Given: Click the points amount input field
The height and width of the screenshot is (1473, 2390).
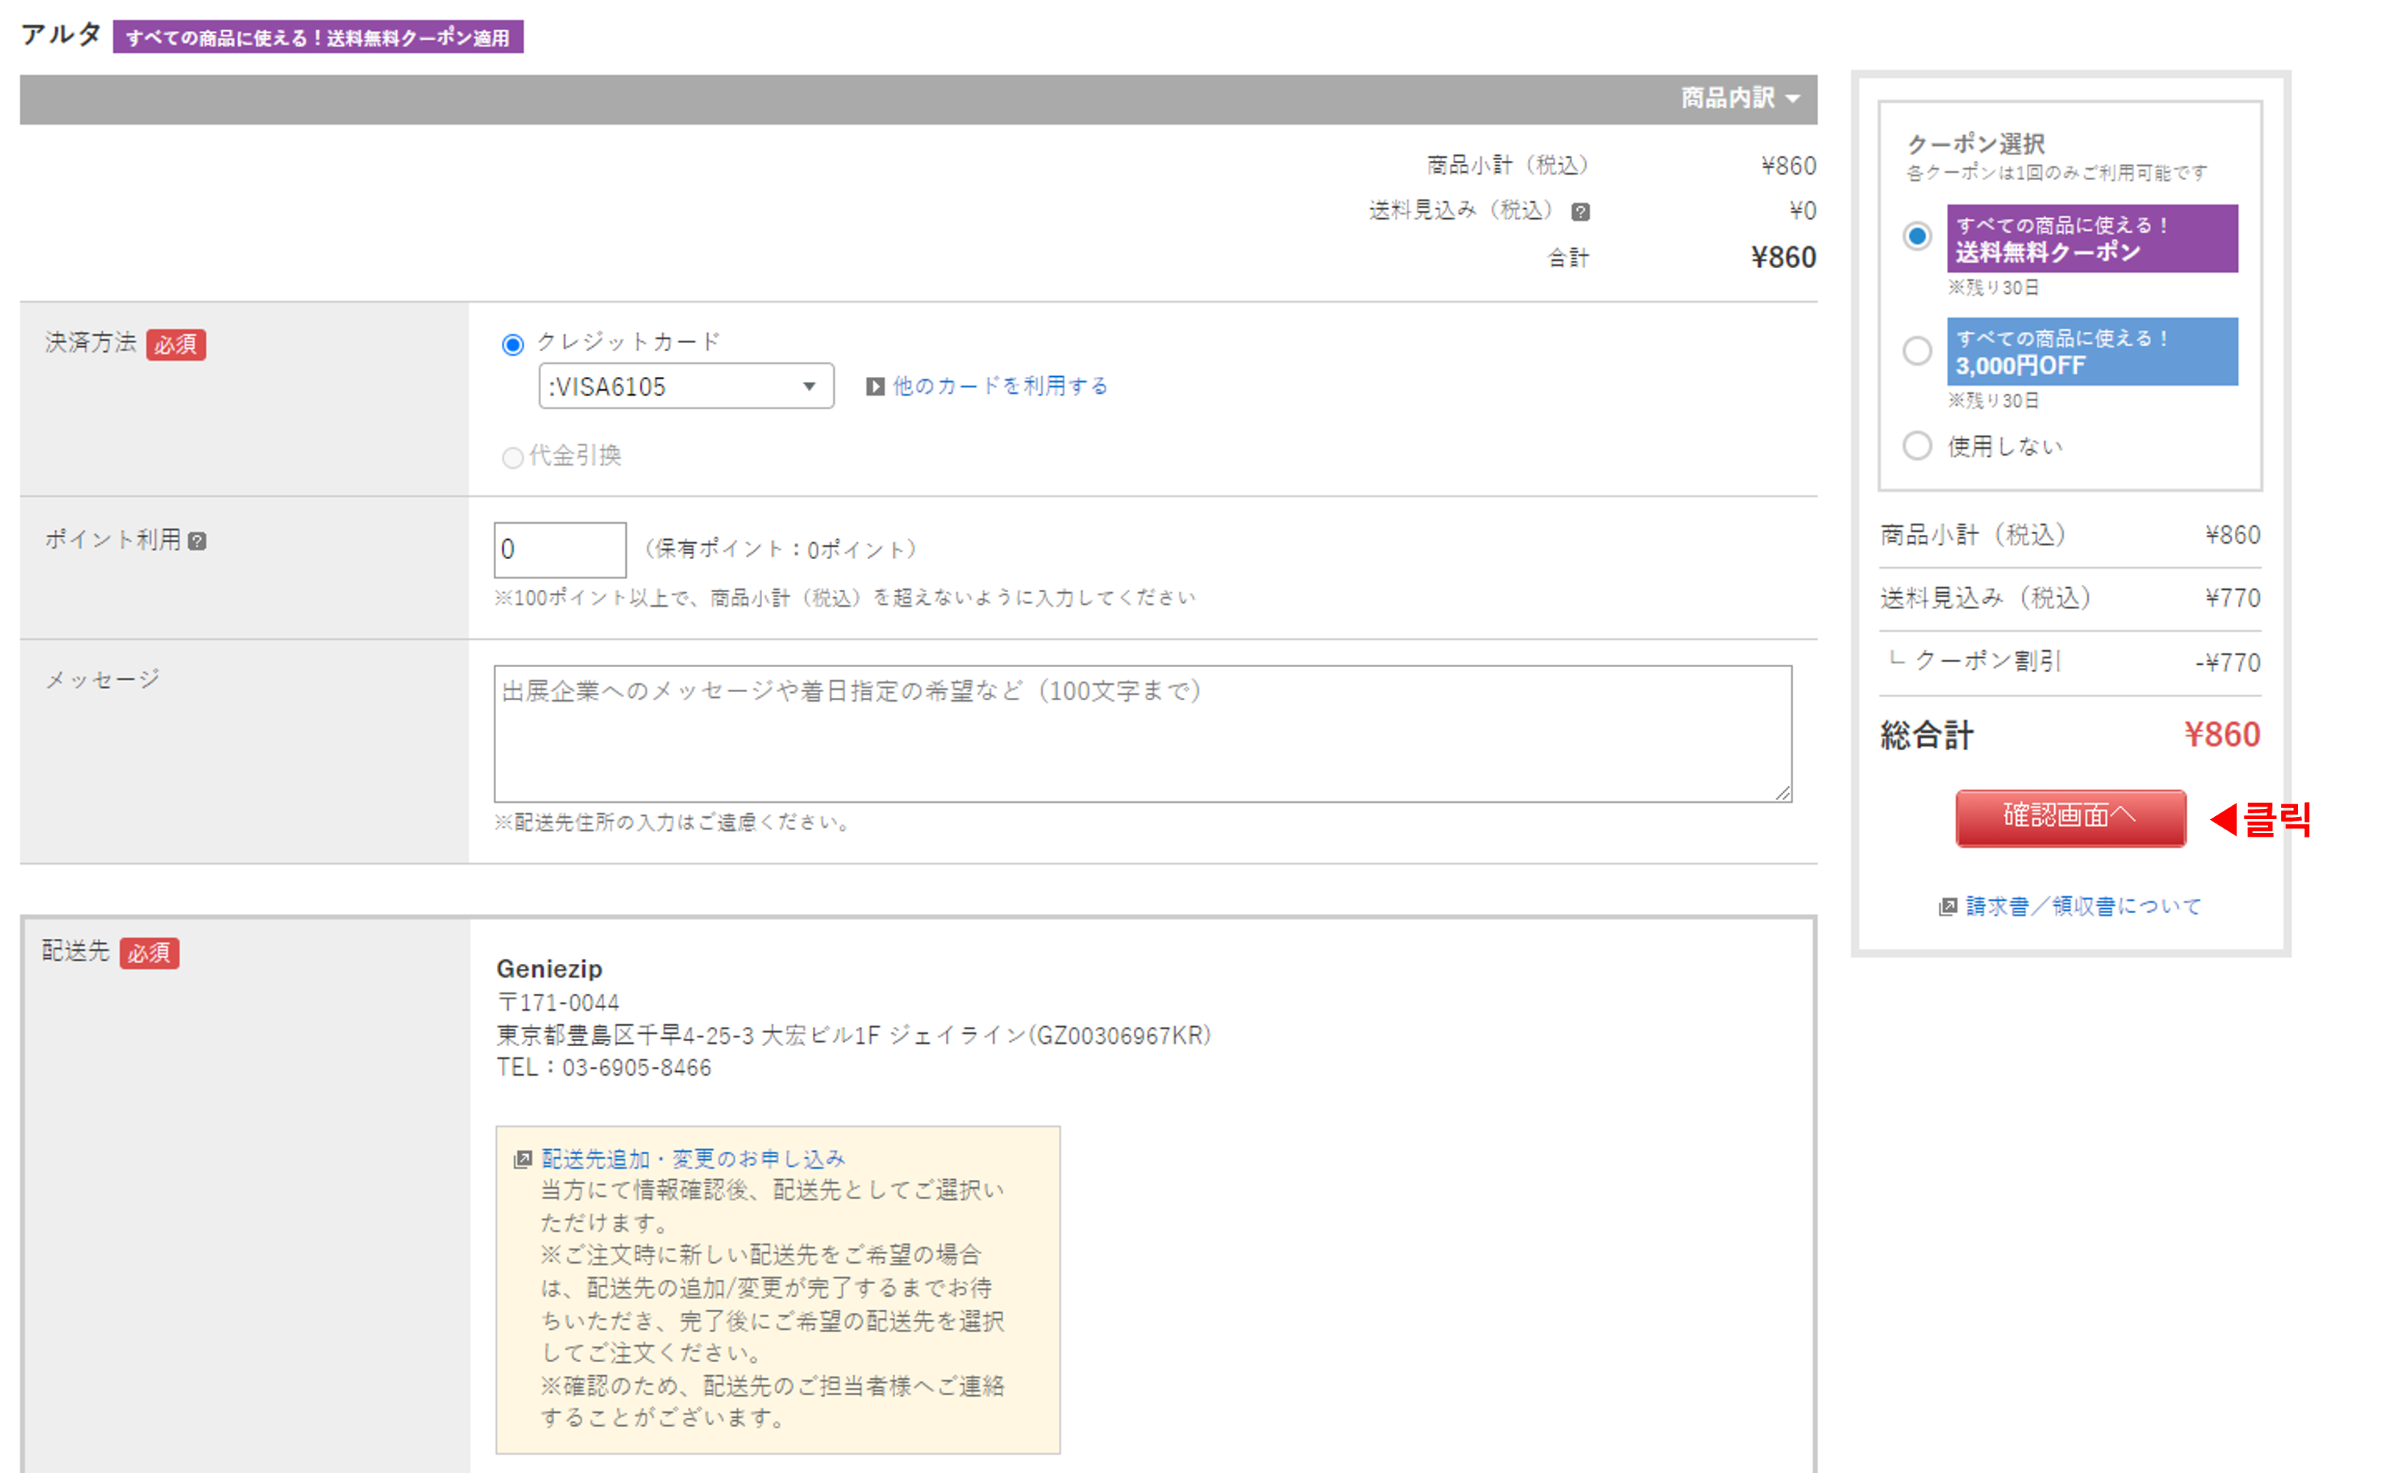Looking at the screenshot, I should [x=559, y=550].
